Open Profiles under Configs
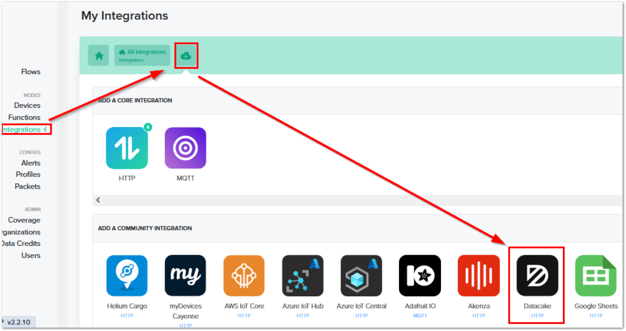The height and width of the screenshot is (331, 626). (x=28, y=174)
